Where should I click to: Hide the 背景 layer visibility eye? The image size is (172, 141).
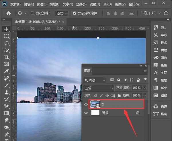tap(86, 113)
